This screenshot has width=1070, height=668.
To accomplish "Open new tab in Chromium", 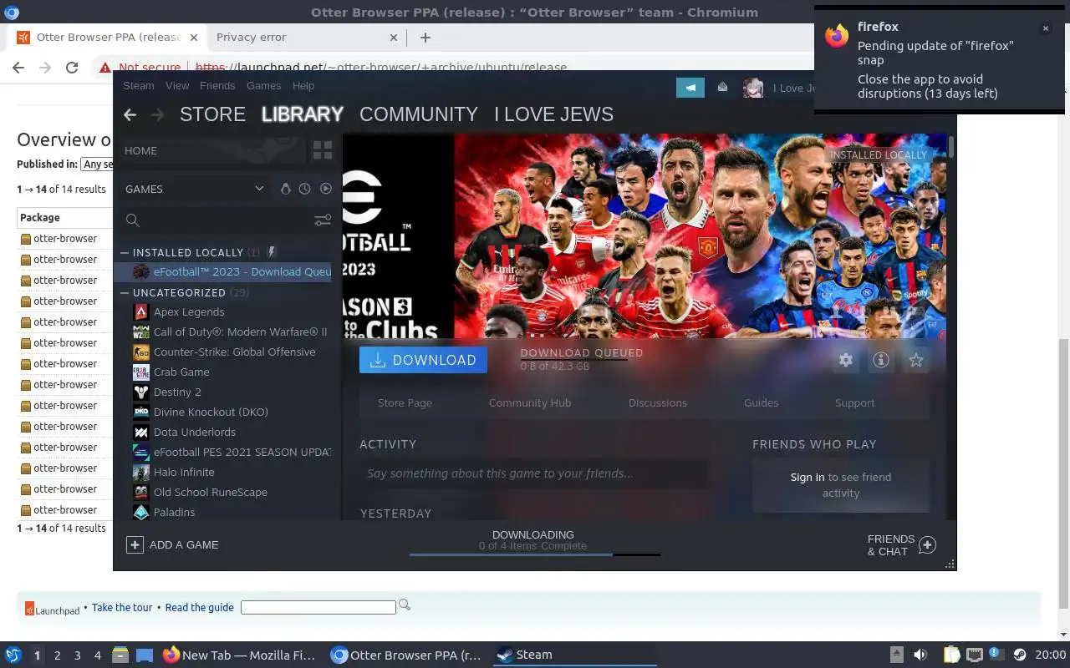I will click(425, 37).
